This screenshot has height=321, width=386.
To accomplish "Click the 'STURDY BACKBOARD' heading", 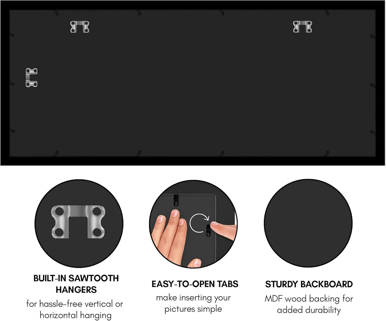I will [x=309, y=284].
